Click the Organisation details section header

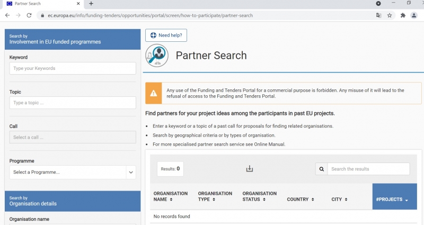73,201
